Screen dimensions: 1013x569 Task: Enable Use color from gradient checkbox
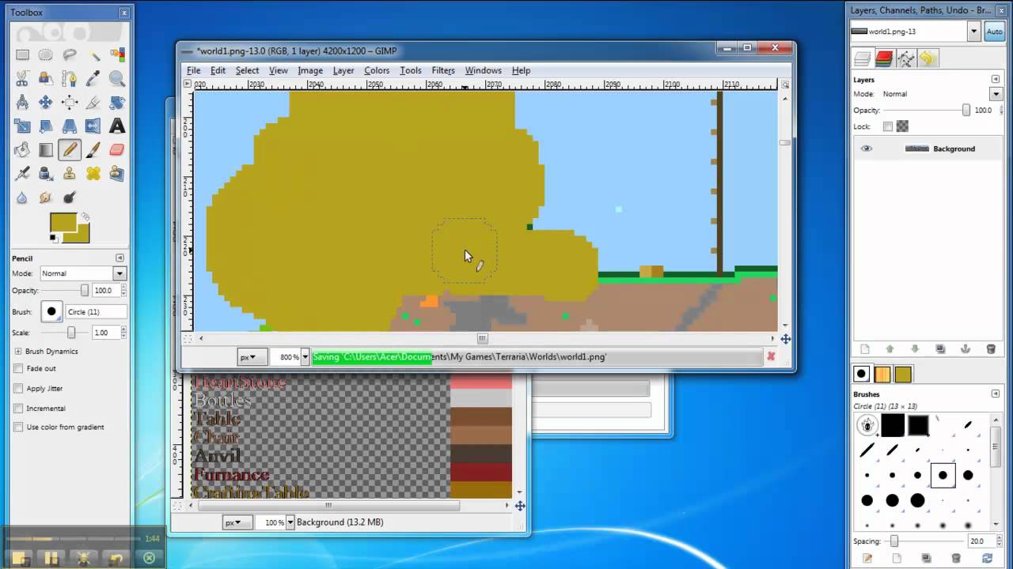[18, 427]
